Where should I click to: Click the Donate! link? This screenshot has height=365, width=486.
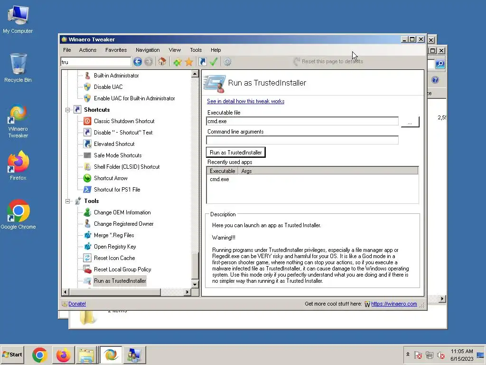tap(77, 304)
